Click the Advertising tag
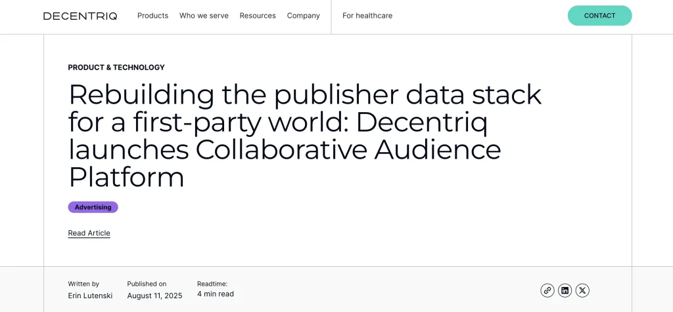 point(93,207)
